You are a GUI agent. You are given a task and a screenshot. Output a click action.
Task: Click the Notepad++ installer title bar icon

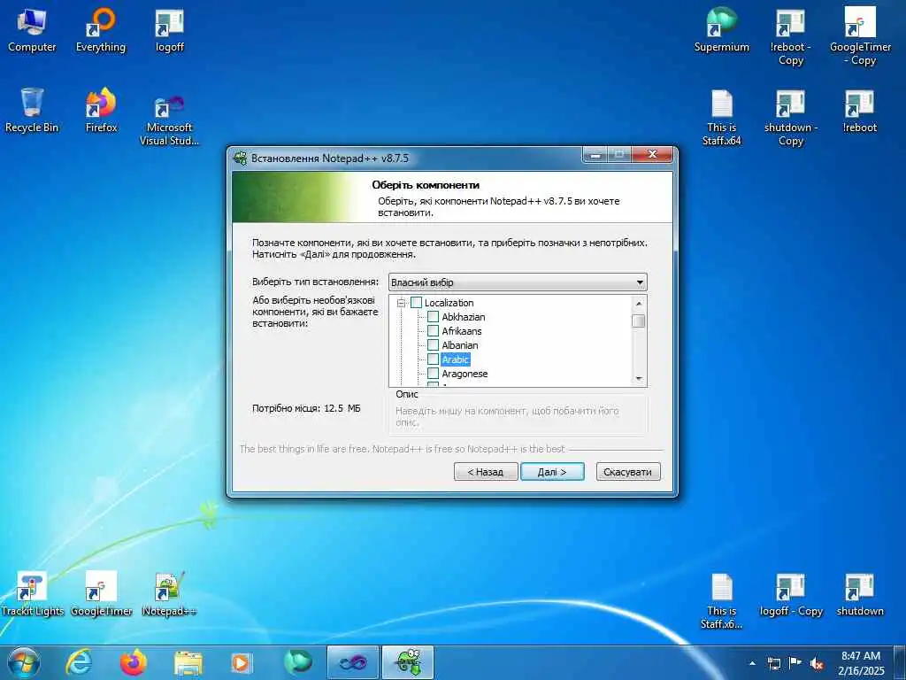tap(240, 158)
